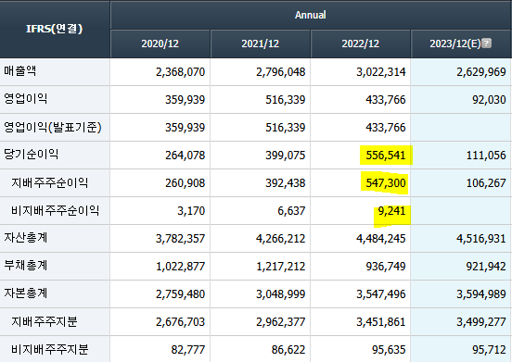Click the 매출액 row label
The width and height of the screenshot is (512, 362).
point(20,71)
